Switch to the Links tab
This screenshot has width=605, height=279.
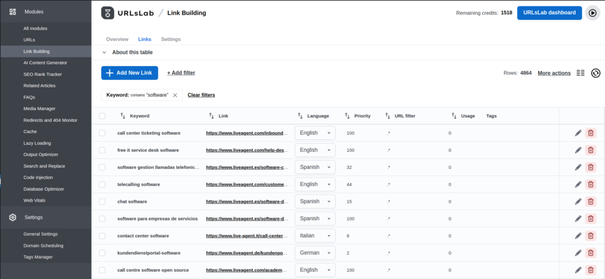145,40
